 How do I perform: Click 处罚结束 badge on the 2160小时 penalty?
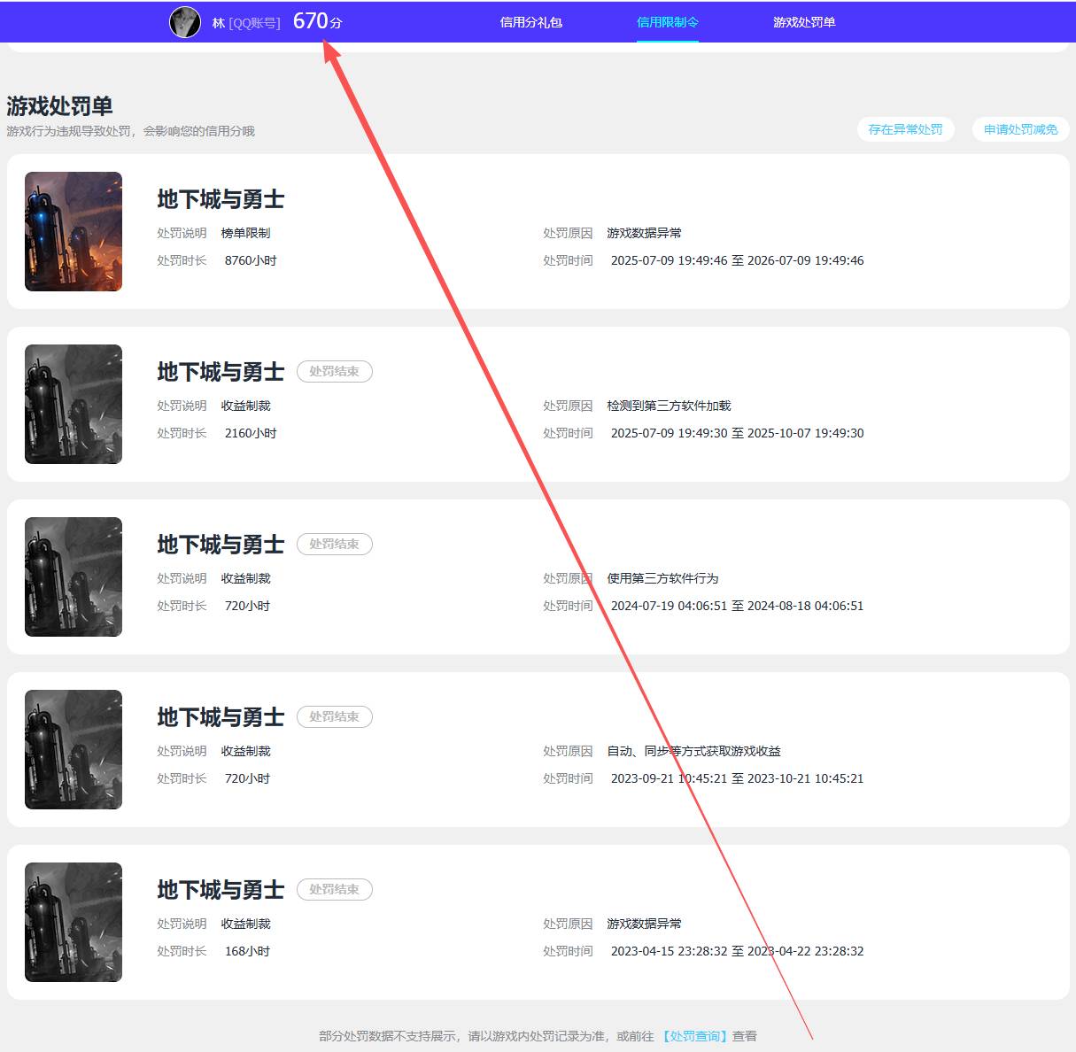(334, 372)
